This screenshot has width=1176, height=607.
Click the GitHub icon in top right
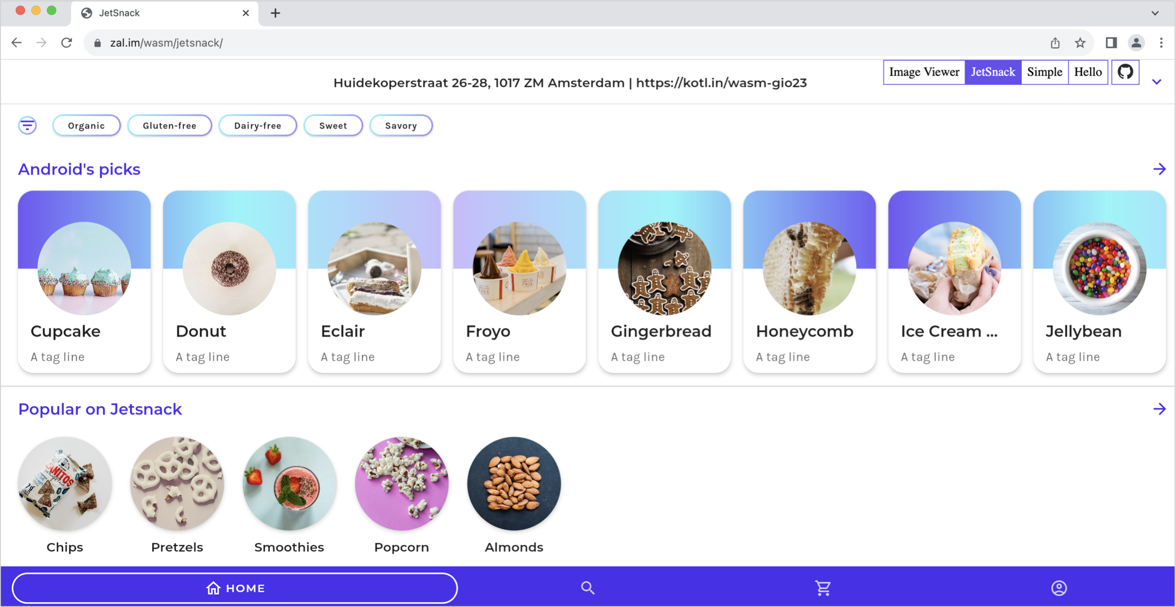click(x=1125, y=72)
